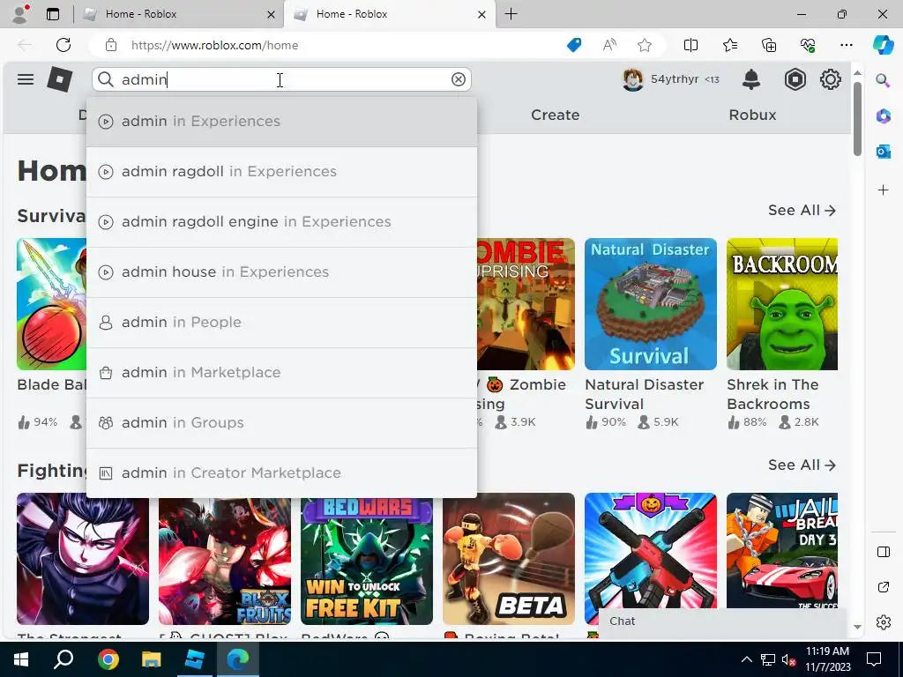Viewport: 903px width, 677px height.
Task: Search admin in Creator Marketplace
Action: tap(281, 472)
